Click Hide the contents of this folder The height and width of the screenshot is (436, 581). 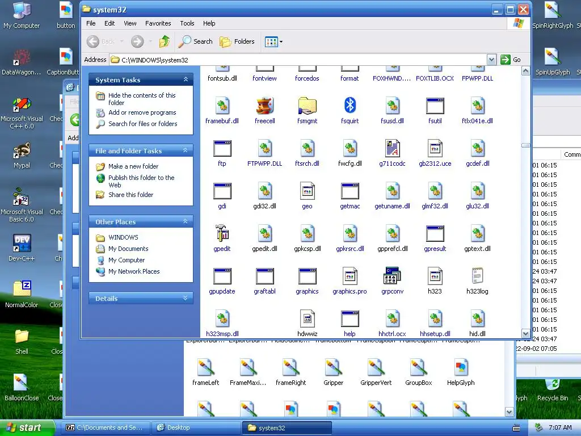[x=142, y=99]
